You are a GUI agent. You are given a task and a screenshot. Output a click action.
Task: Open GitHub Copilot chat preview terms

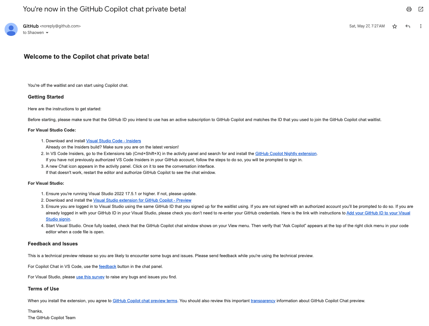click(145, 301)
